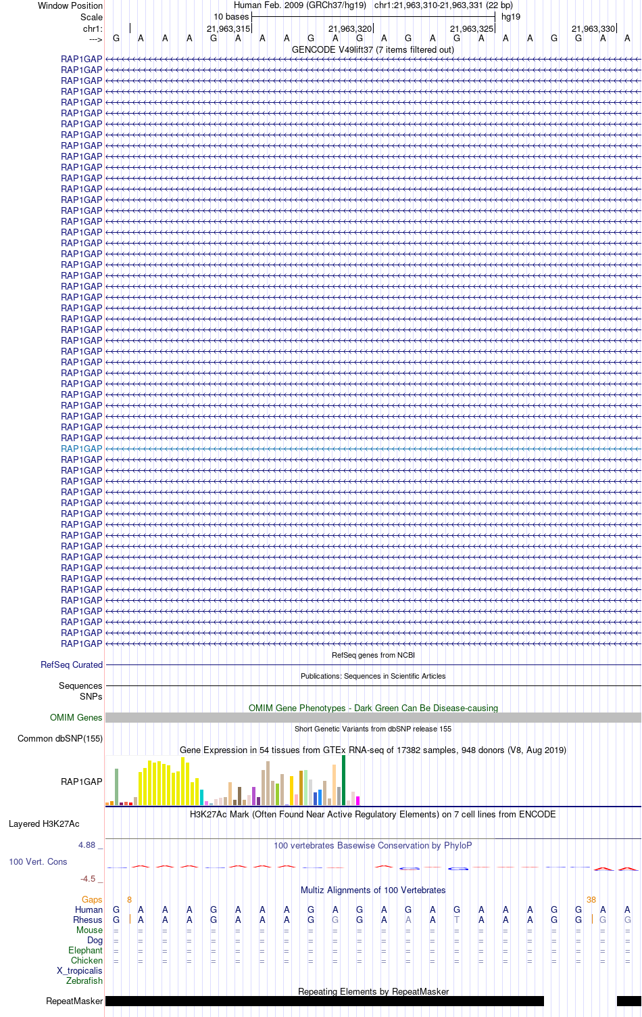Viewport: 642px width, 1017px height.
Task: Select the Elephant alignment row label
Action: (x=85, y=950)
